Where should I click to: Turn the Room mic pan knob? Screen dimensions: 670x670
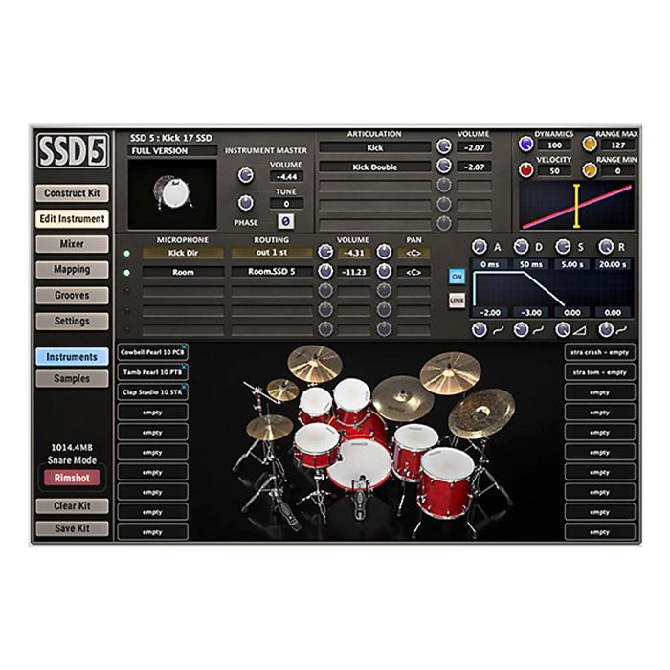click(x=384, y=271)
